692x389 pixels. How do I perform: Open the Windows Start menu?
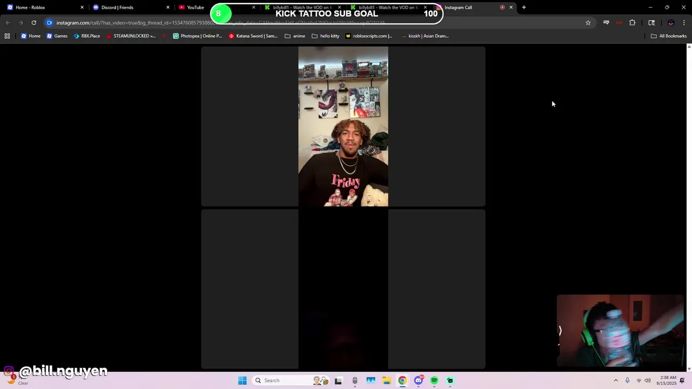(x=242, y=380)
